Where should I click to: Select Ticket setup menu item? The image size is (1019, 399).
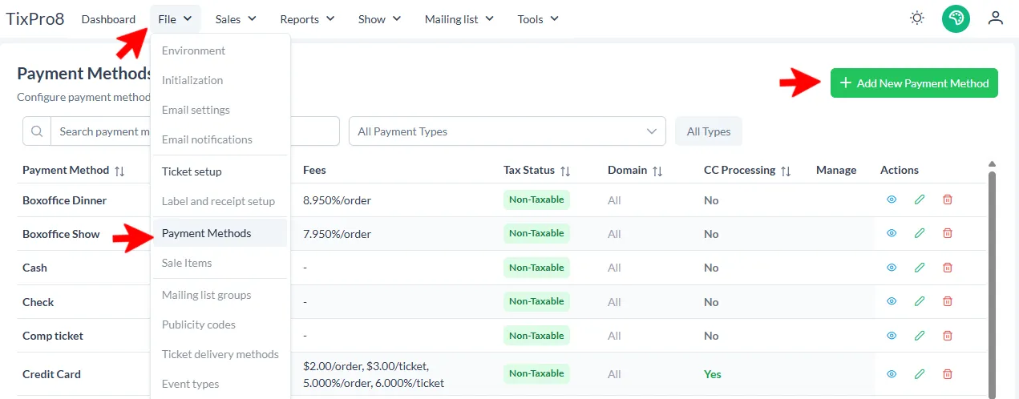click(220, 171)
